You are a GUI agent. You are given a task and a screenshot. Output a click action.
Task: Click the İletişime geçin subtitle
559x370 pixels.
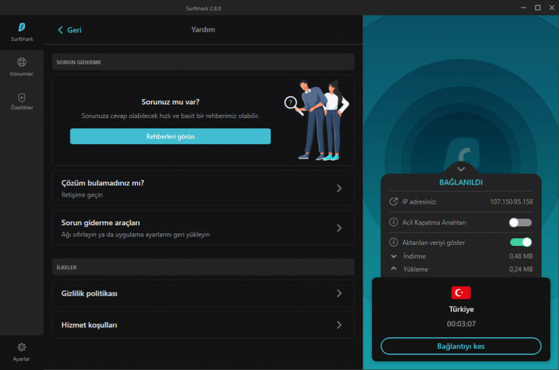coord(82,195)
